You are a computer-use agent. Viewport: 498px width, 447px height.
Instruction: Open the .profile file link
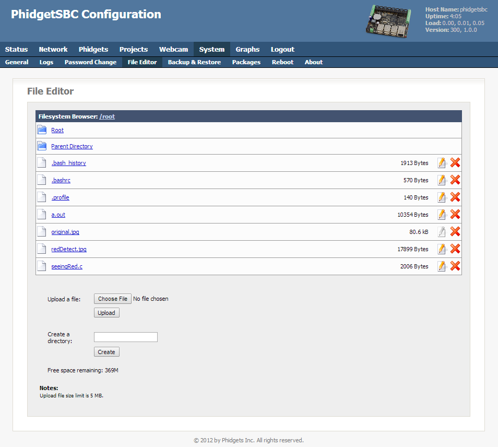pos(61,197)
